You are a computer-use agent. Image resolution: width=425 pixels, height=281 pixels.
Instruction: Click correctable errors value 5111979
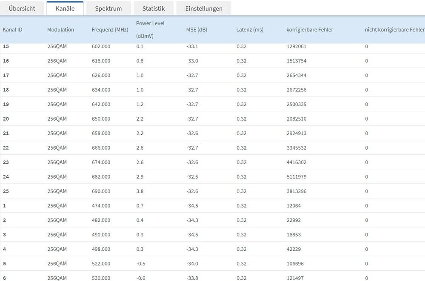coord(297,177)
